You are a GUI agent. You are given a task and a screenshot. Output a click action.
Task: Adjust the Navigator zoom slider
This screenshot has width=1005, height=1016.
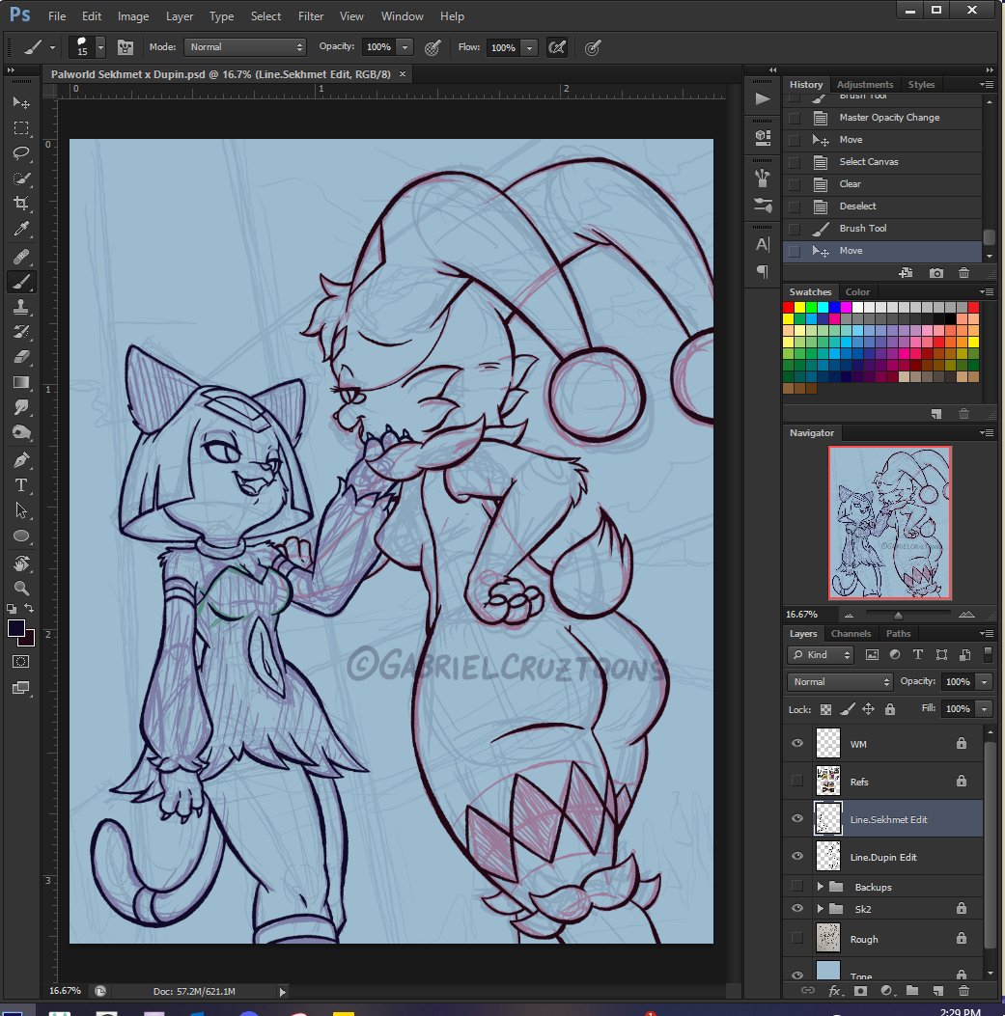click(898, 615)
